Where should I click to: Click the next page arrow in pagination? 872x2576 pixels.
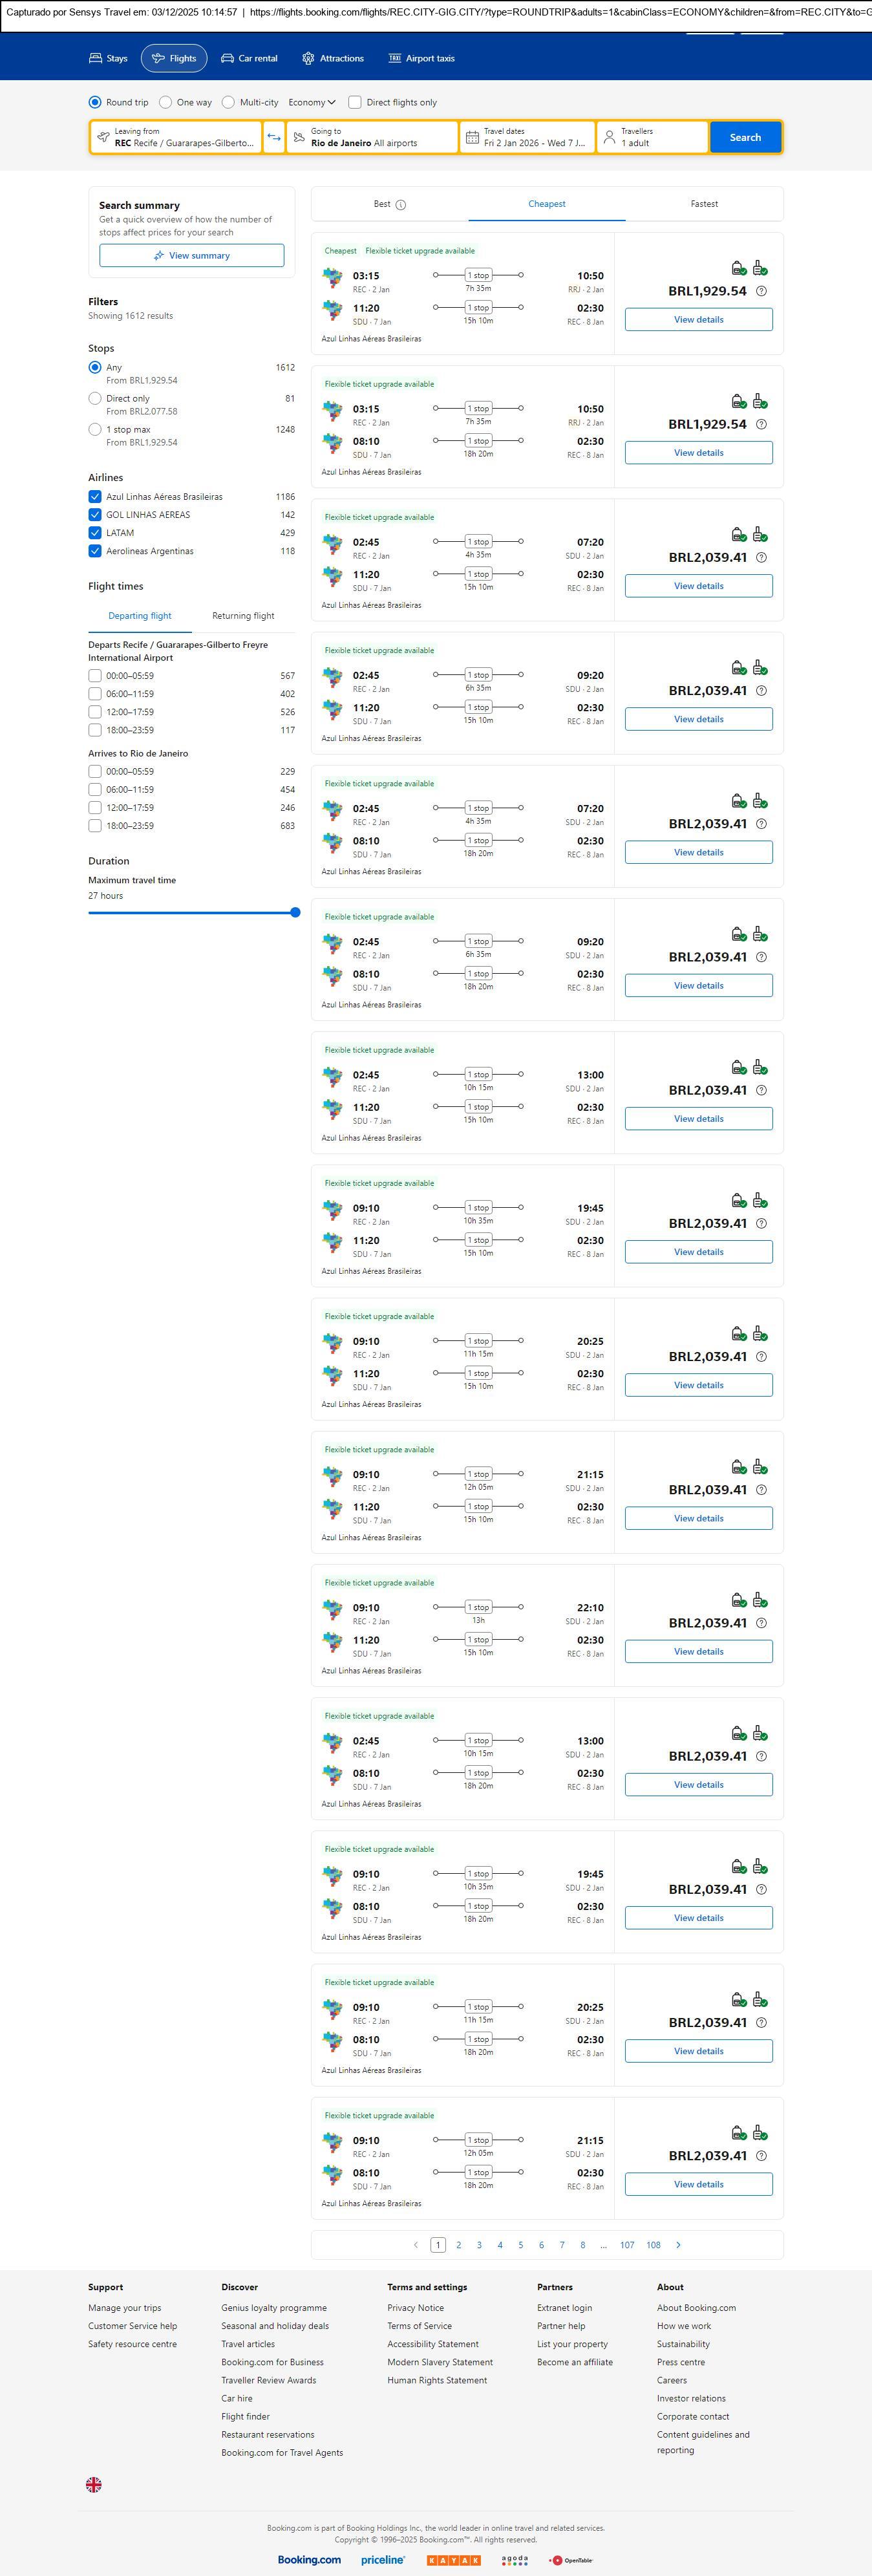[678, 2244]
